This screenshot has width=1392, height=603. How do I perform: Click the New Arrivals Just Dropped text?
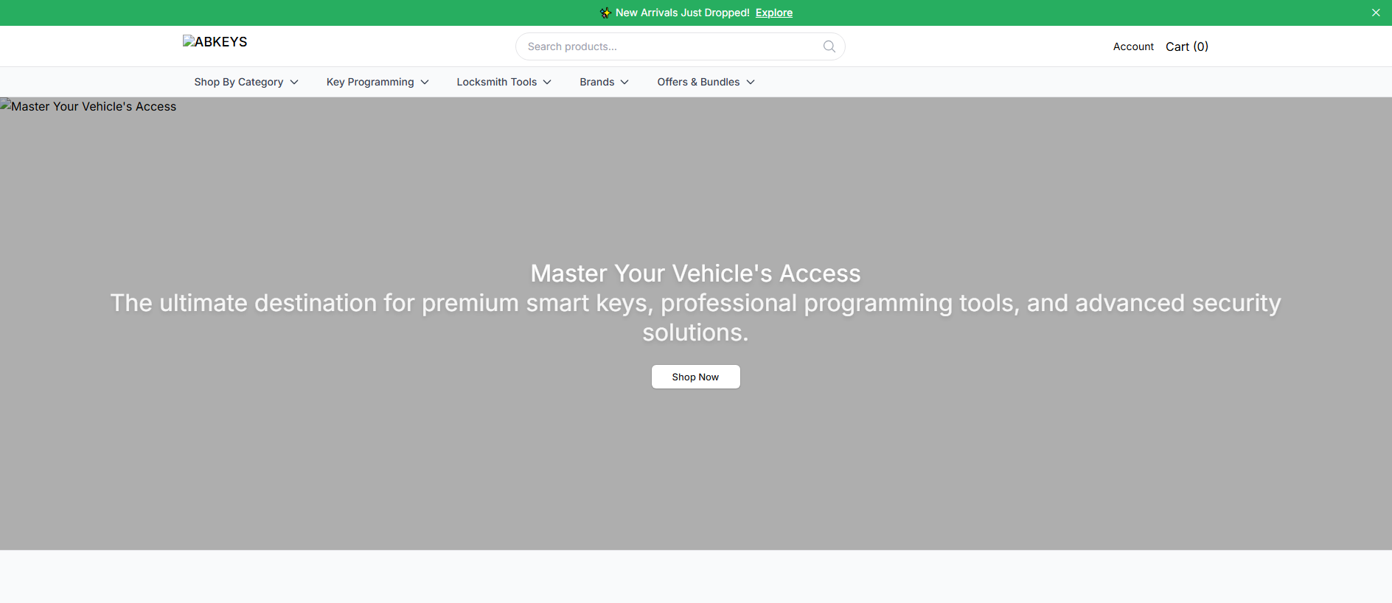pos(683,13)
